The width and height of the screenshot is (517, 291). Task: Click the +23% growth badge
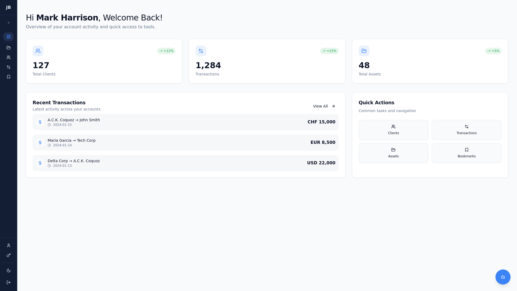pyautogui.click(x=329, y=51)
